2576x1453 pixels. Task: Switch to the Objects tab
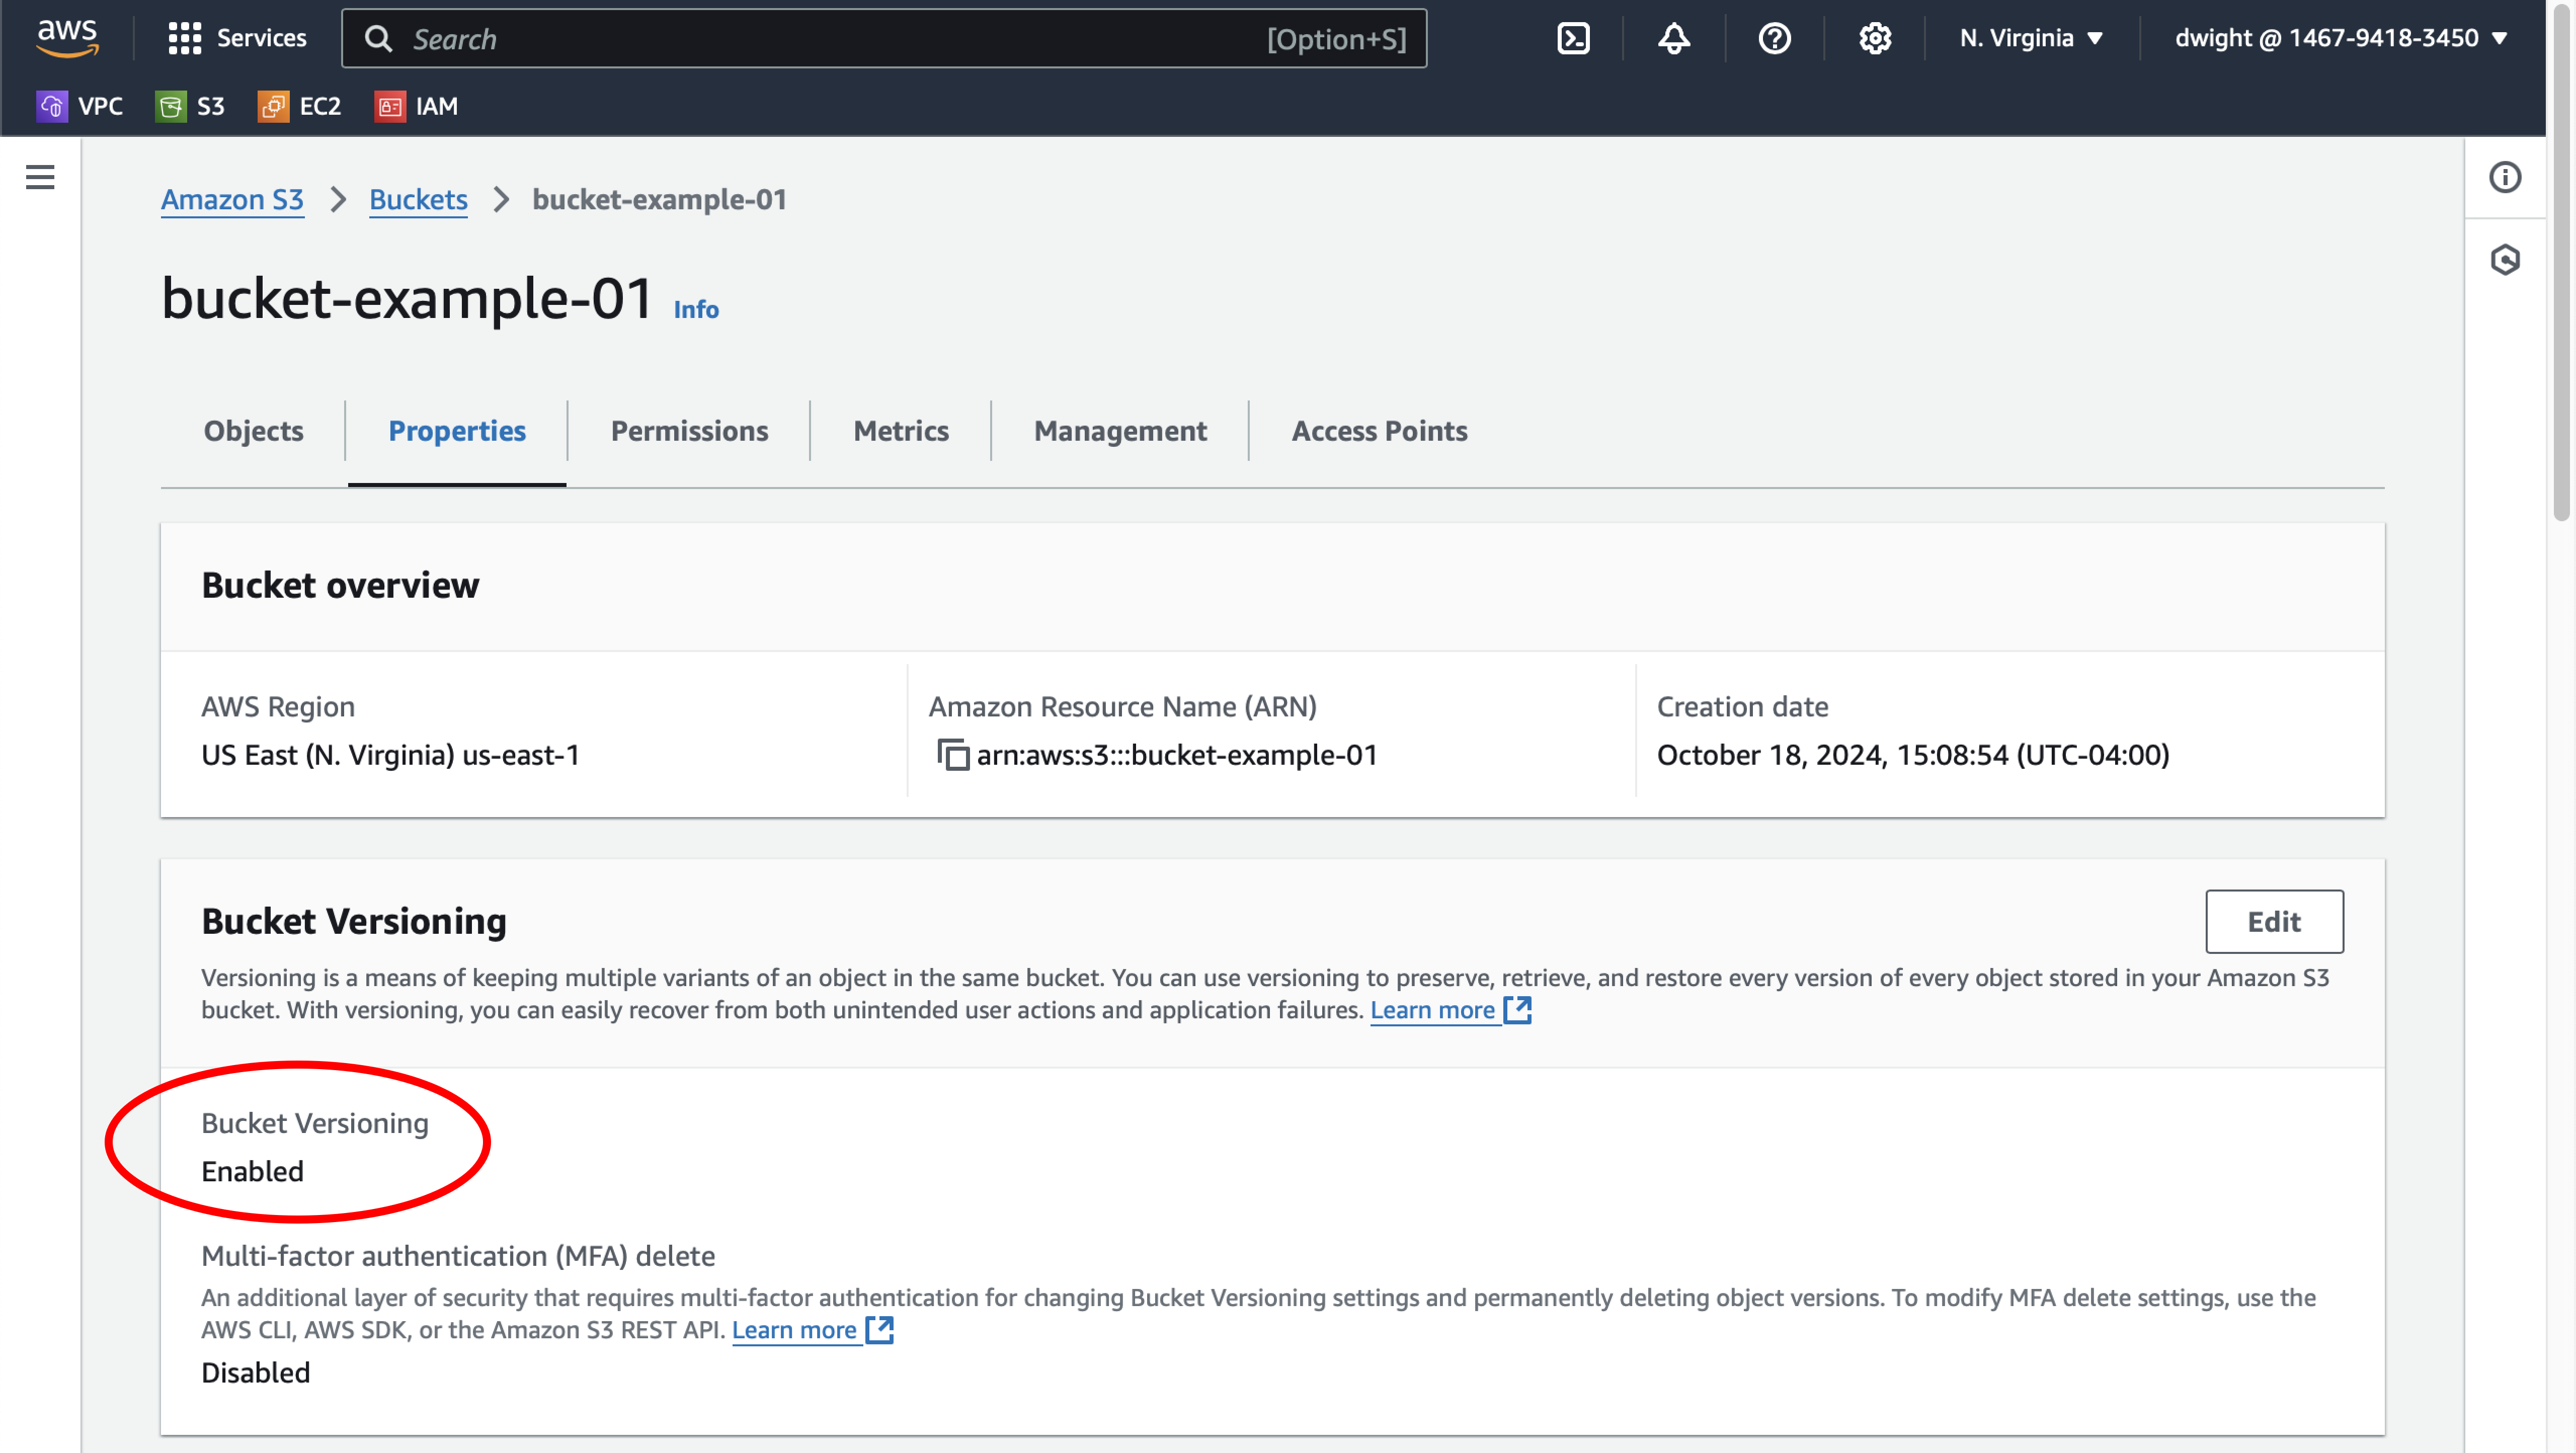253,431
